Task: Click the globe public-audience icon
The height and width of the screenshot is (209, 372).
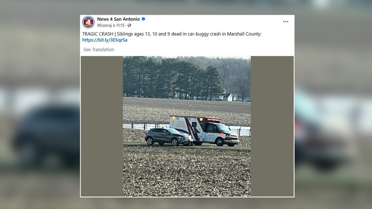Action: [x=129, y=25]
